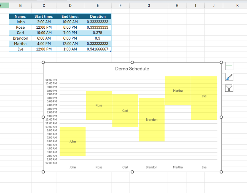This screenshot has width=247, height=193.
Task: Click the column K header
Action: [237, 5]
